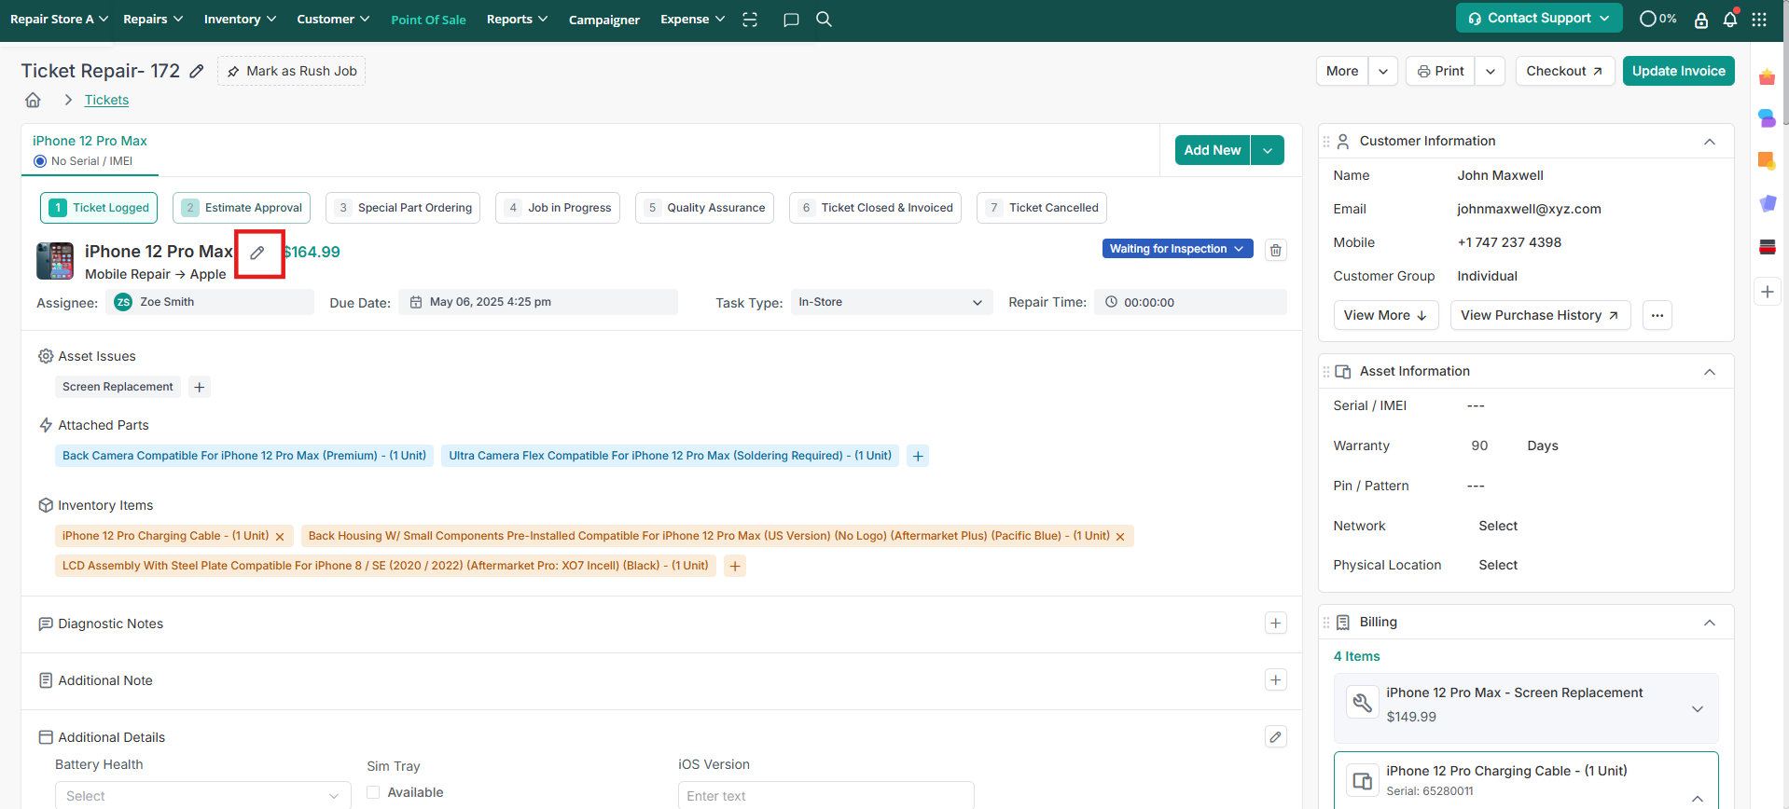Click the Update Invoice button
This screenshot has height=809, width=1789.
(1679, 71)
